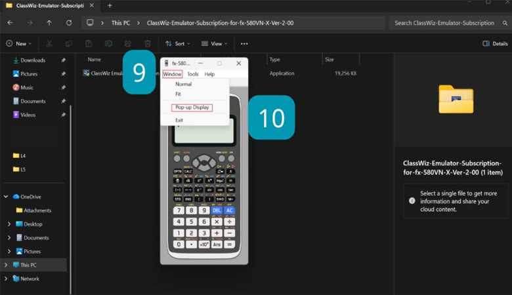
Task: Expand the This PC tree node
Action: (6, 265)
